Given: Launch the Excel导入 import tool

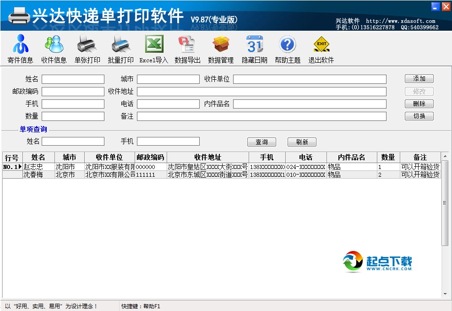Looking at the screenshot, I should click(x=153, y=48).
